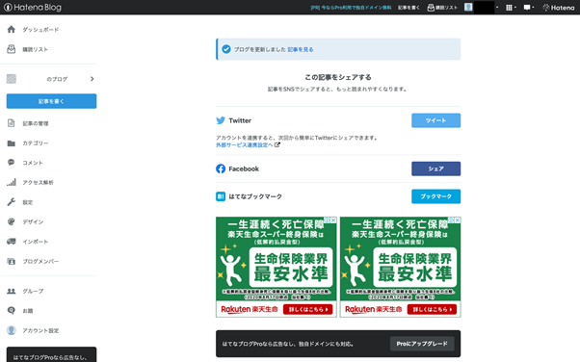This screenshot has height=362, width=580.
Task: Open the right 生命保険業界 ad banner
Action: (x=400, y=267)
